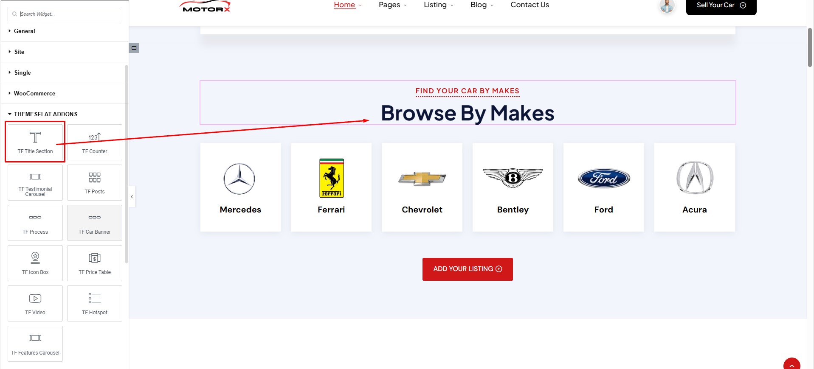Click the search magnifier icon
The width and height of the screenshot is (814, 369).
[14, 14]
